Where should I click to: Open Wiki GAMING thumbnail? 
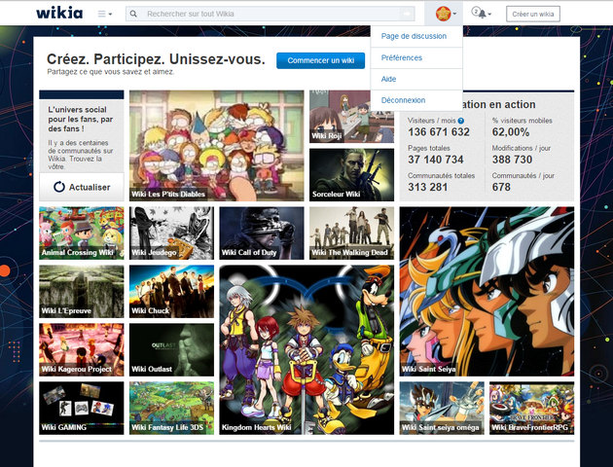click(82, 408)
